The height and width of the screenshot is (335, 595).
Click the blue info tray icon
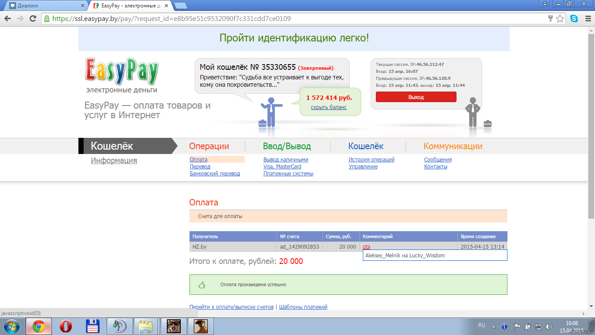tap(504, 326)
